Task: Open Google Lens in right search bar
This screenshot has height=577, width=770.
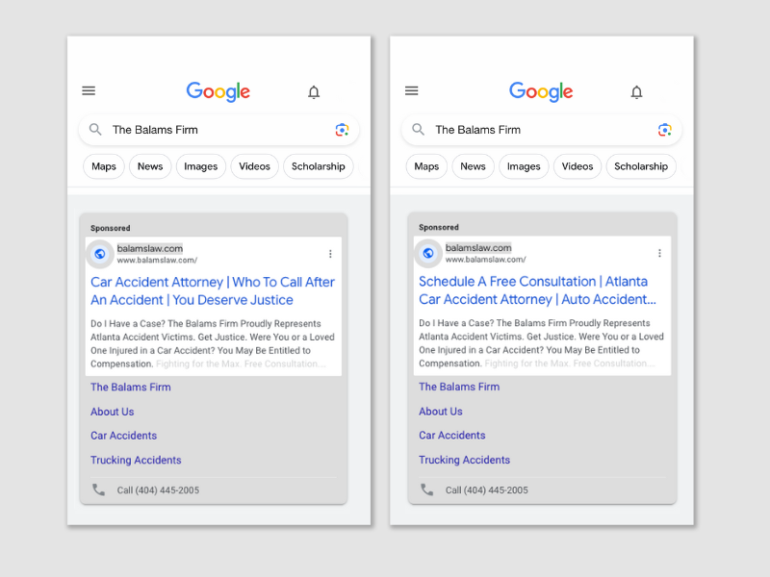Action: tap(664, 130)
